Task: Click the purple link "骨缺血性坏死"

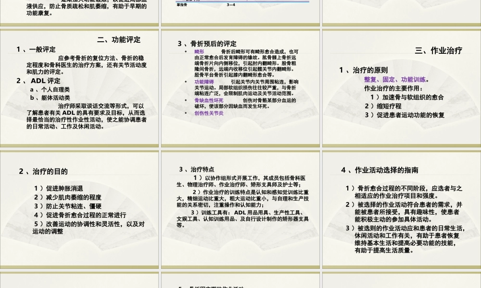Action: point(209,100)
